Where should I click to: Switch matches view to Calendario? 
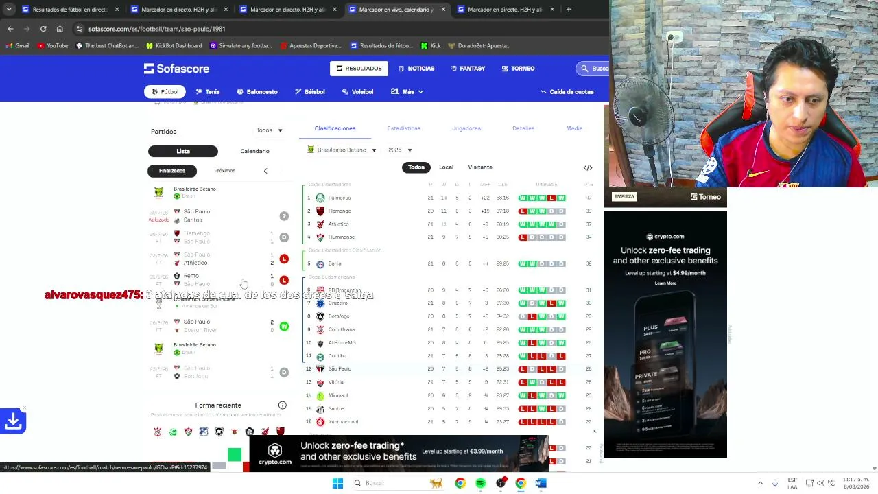[x=254, y=151]
